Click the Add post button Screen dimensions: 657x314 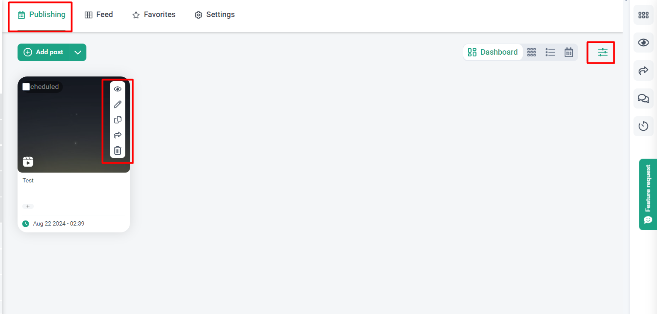[43, 52]
